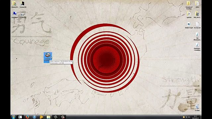Image resolution: width=212 pixels, height=119 pixels.
Task: Click the white window icon beside Start
Action: pos(20,117)
